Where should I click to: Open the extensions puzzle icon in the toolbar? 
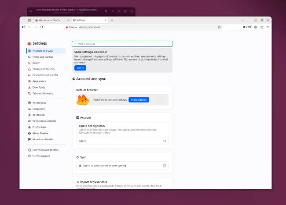point(262,27)
